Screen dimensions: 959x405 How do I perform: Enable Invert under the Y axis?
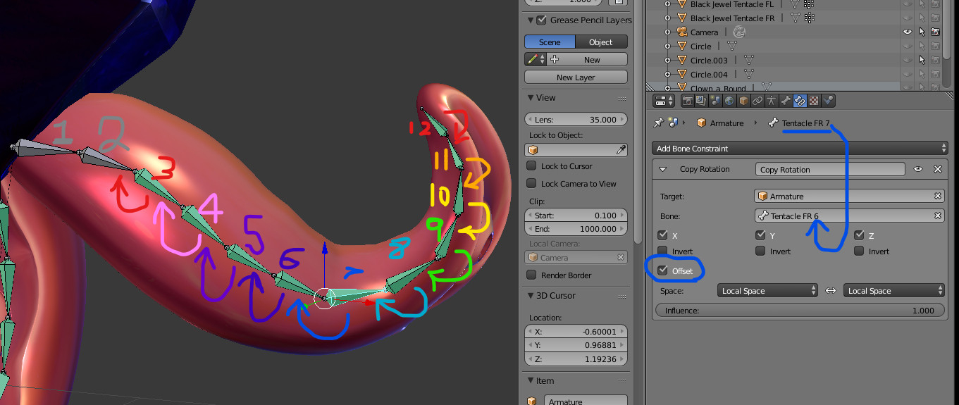click(760, 251)
